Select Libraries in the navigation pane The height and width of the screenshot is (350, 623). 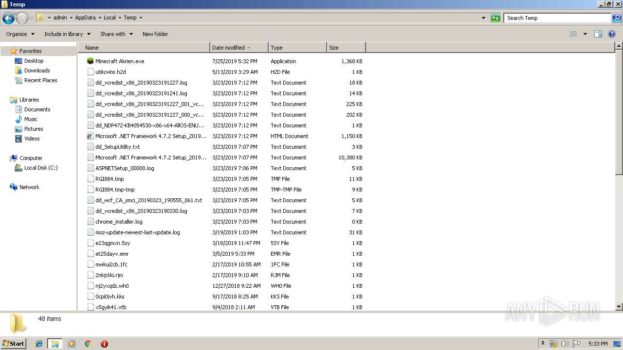tap(29, 100)
